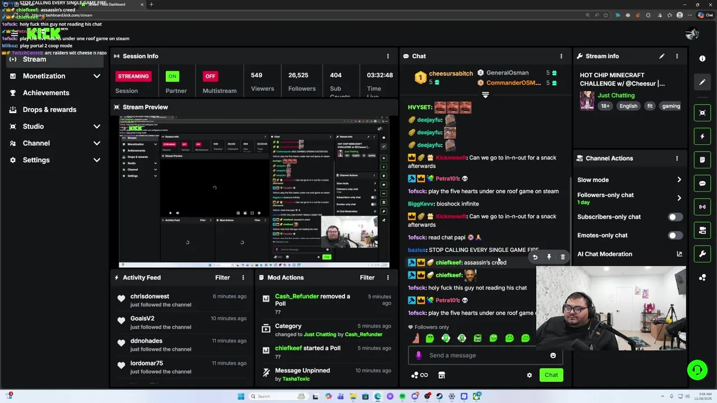
Task: Open the Mod Actions three-dot menu
Action: point(388,278)
